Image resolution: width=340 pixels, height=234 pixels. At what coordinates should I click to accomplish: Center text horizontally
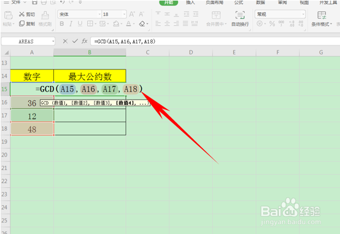click(167, 23)
